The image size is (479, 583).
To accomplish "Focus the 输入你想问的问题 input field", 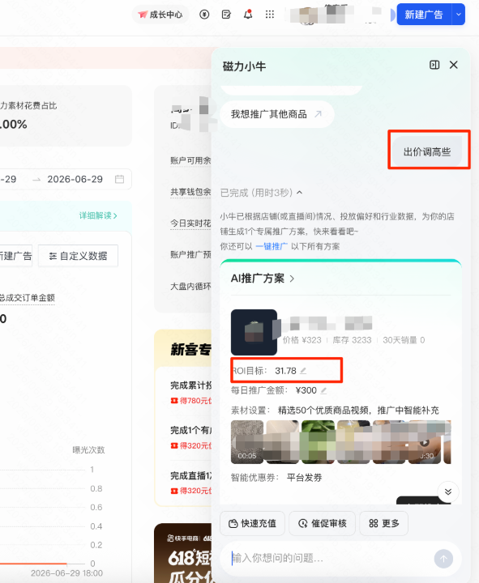I will (x=327, y=558).
